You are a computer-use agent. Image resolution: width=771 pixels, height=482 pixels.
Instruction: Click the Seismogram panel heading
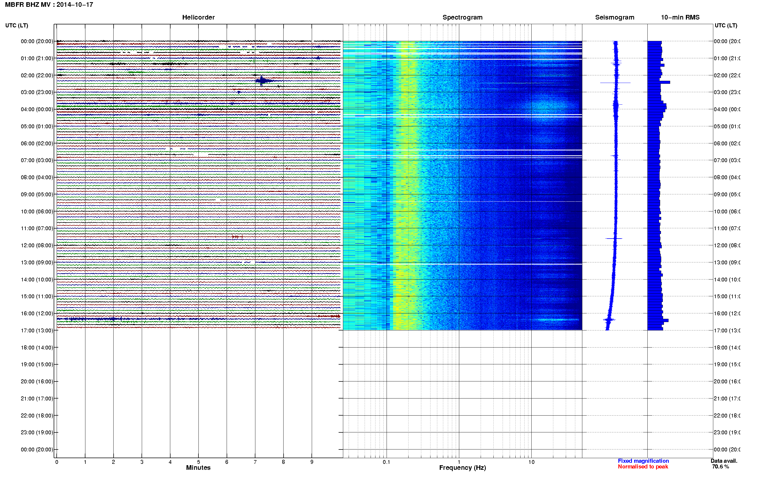615,18
